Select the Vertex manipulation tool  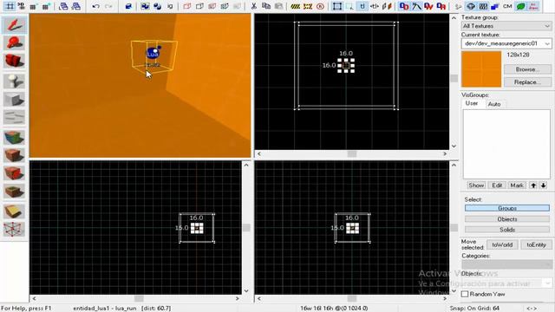(x=14, y=229)
